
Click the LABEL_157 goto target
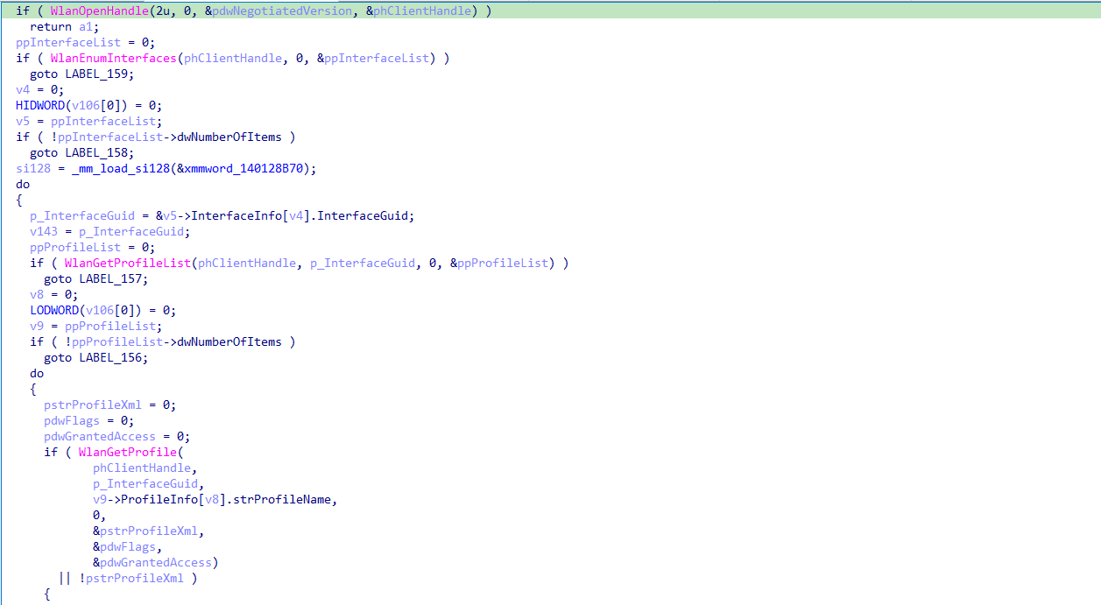113,278
